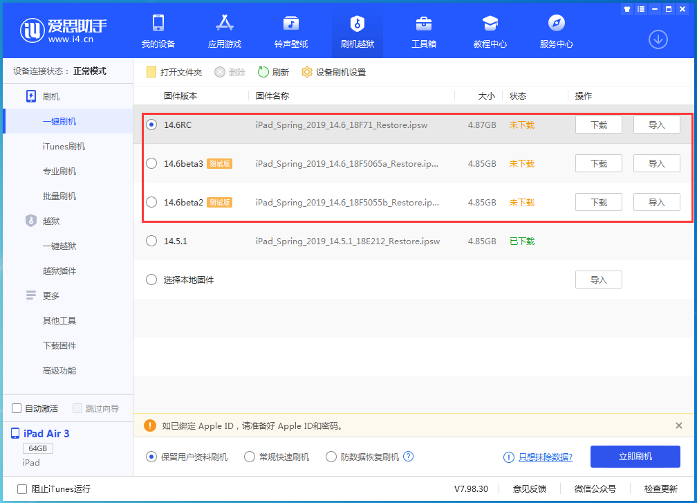The width and height of the screenshot is (697, 503).
Task: Import local firmware via 选择本地固件 row
Action: pyautogui.click(x=598, y=280)
